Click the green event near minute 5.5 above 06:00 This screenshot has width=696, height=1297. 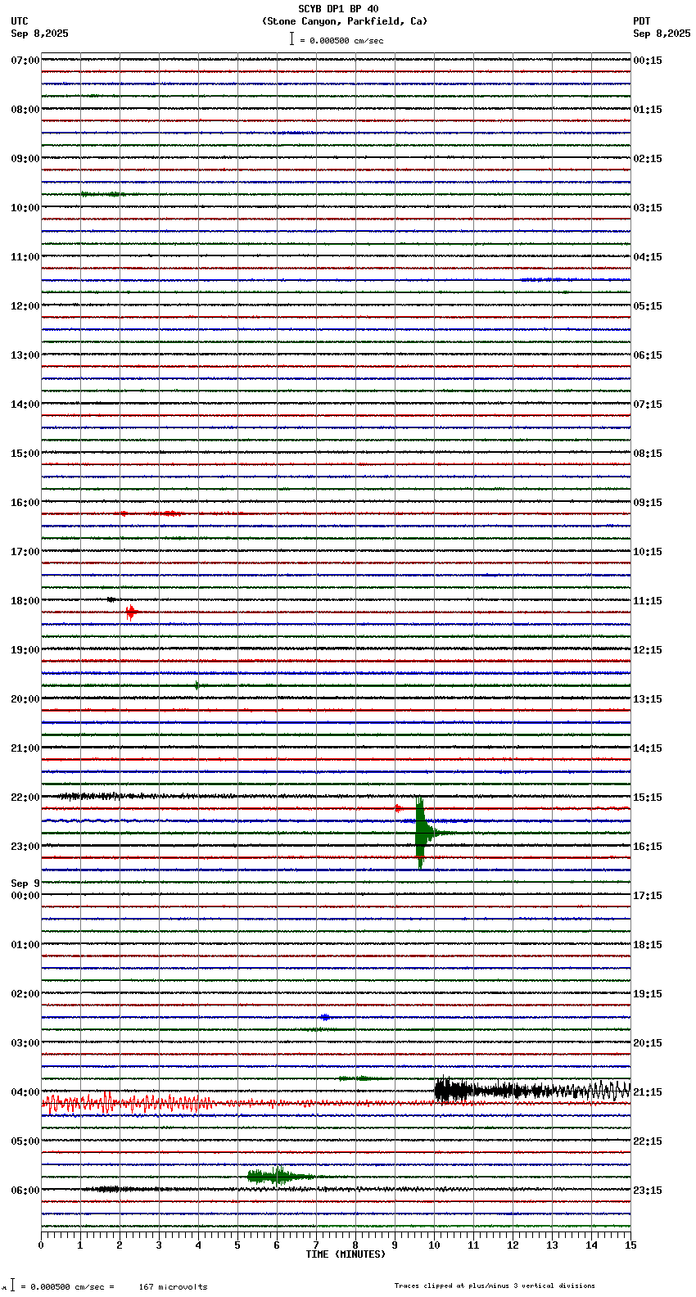pos(280,1177)
